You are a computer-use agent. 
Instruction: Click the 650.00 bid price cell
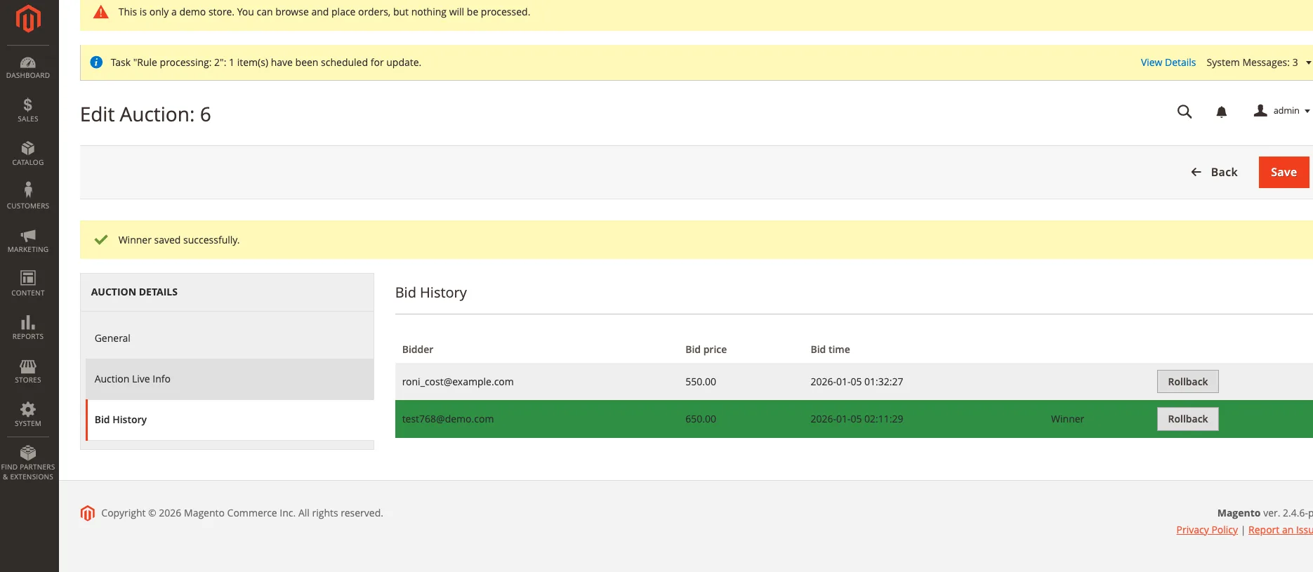[701, 419]
